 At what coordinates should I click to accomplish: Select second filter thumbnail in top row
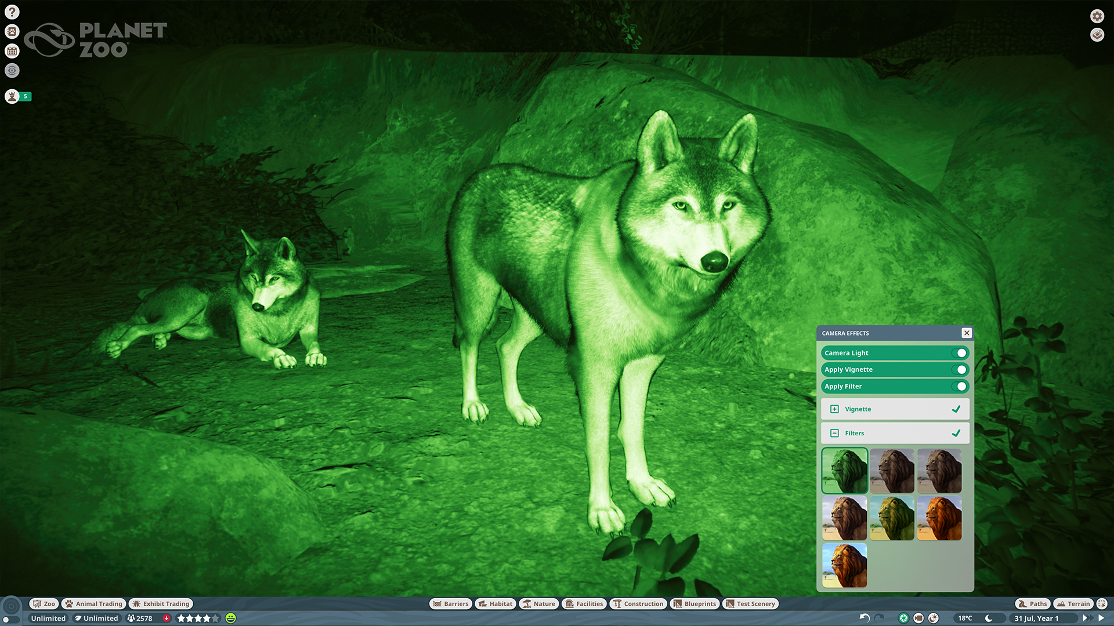click(892, 471)
